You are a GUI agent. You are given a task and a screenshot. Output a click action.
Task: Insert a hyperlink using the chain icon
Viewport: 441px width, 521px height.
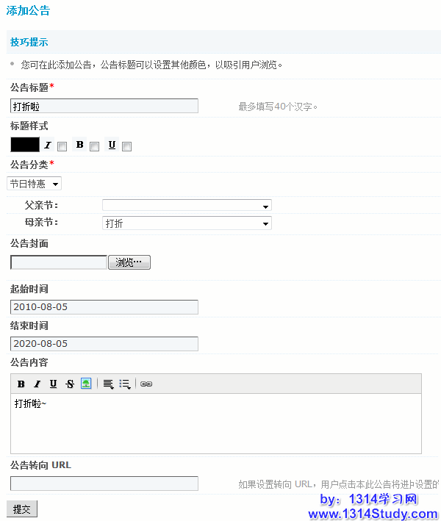[146, 384]
